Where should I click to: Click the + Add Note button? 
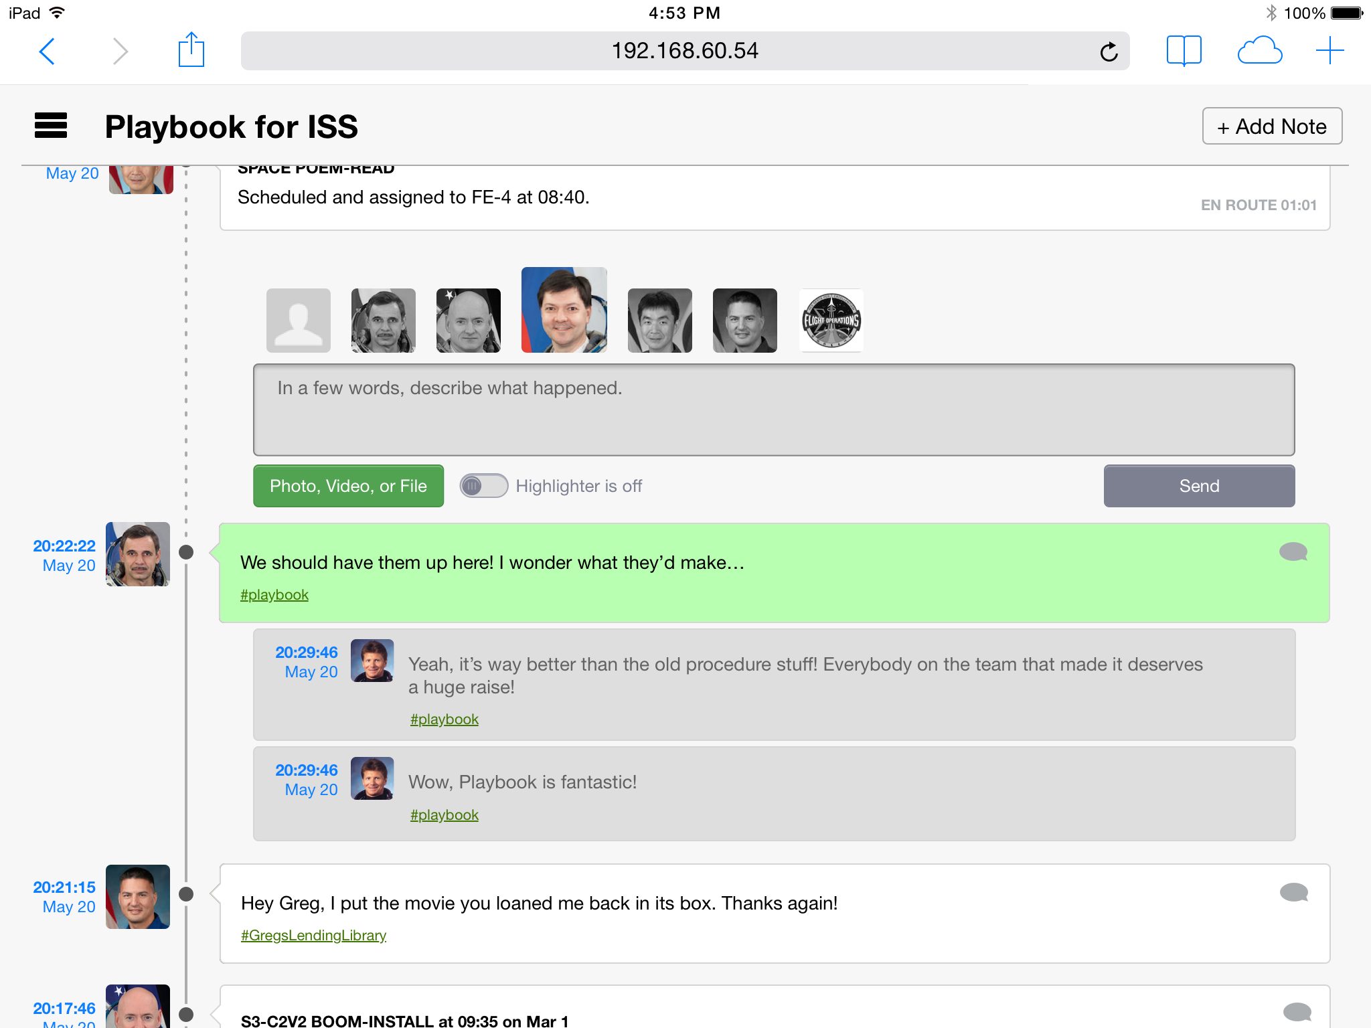(1272, 126)
